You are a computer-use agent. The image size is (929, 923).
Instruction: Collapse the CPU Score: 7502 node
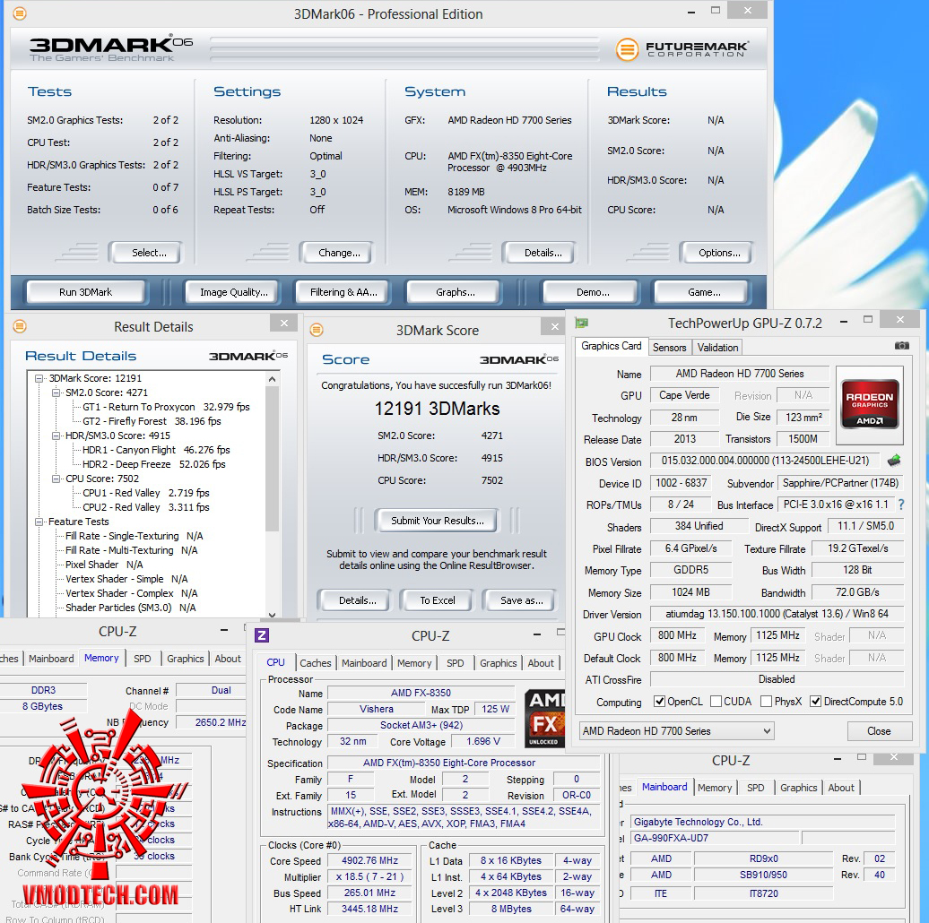coord(56,479)
